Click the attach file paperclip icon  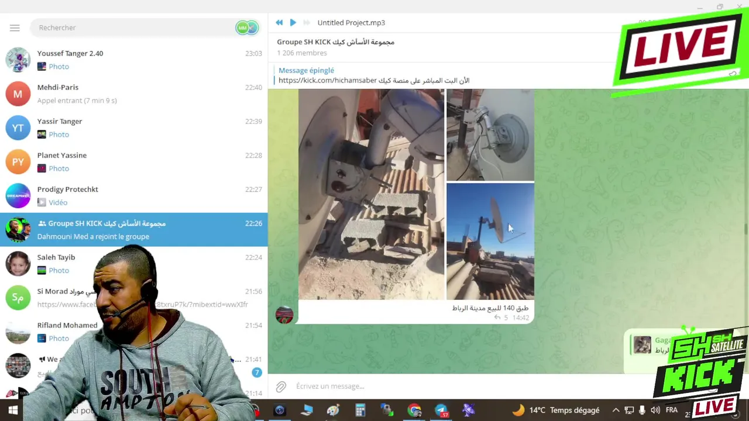[x=281, y=387]
